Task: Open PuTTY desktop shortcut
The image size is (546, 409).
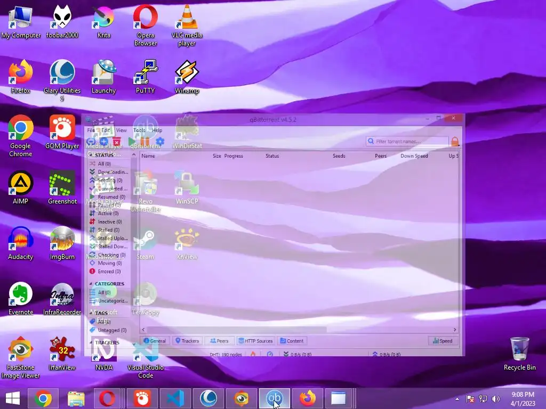Action: coord(145,77)
